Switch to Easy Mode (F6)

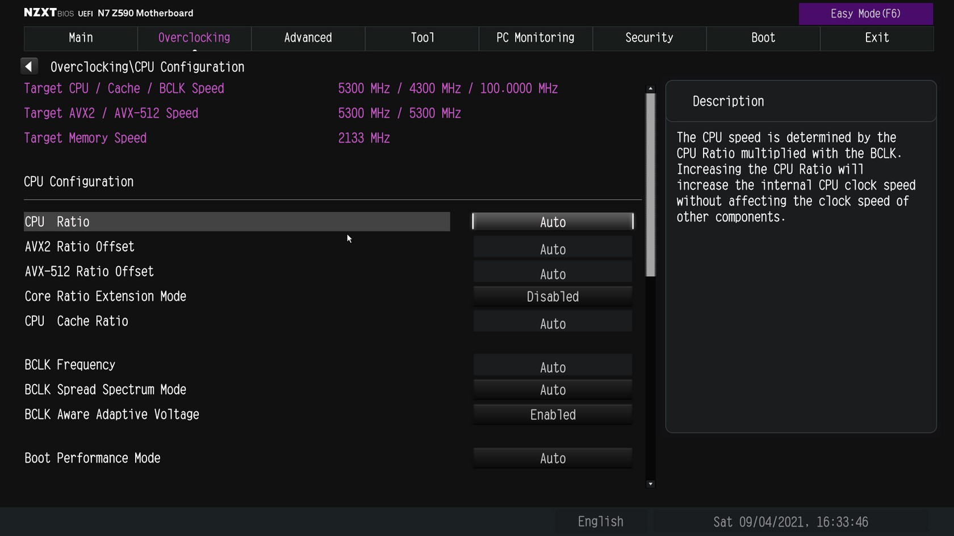[x=865, y=14]
